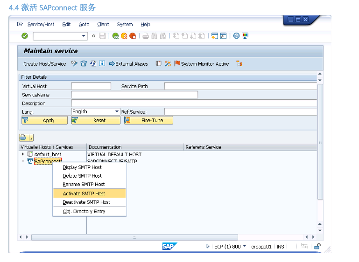Choose Display SMTP Host from context menu

(82, 167)
